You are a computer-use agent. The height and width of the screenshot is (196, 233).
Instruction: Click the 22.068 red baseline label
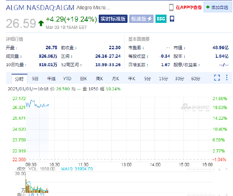pyautogui.click(x=19, y=160)
